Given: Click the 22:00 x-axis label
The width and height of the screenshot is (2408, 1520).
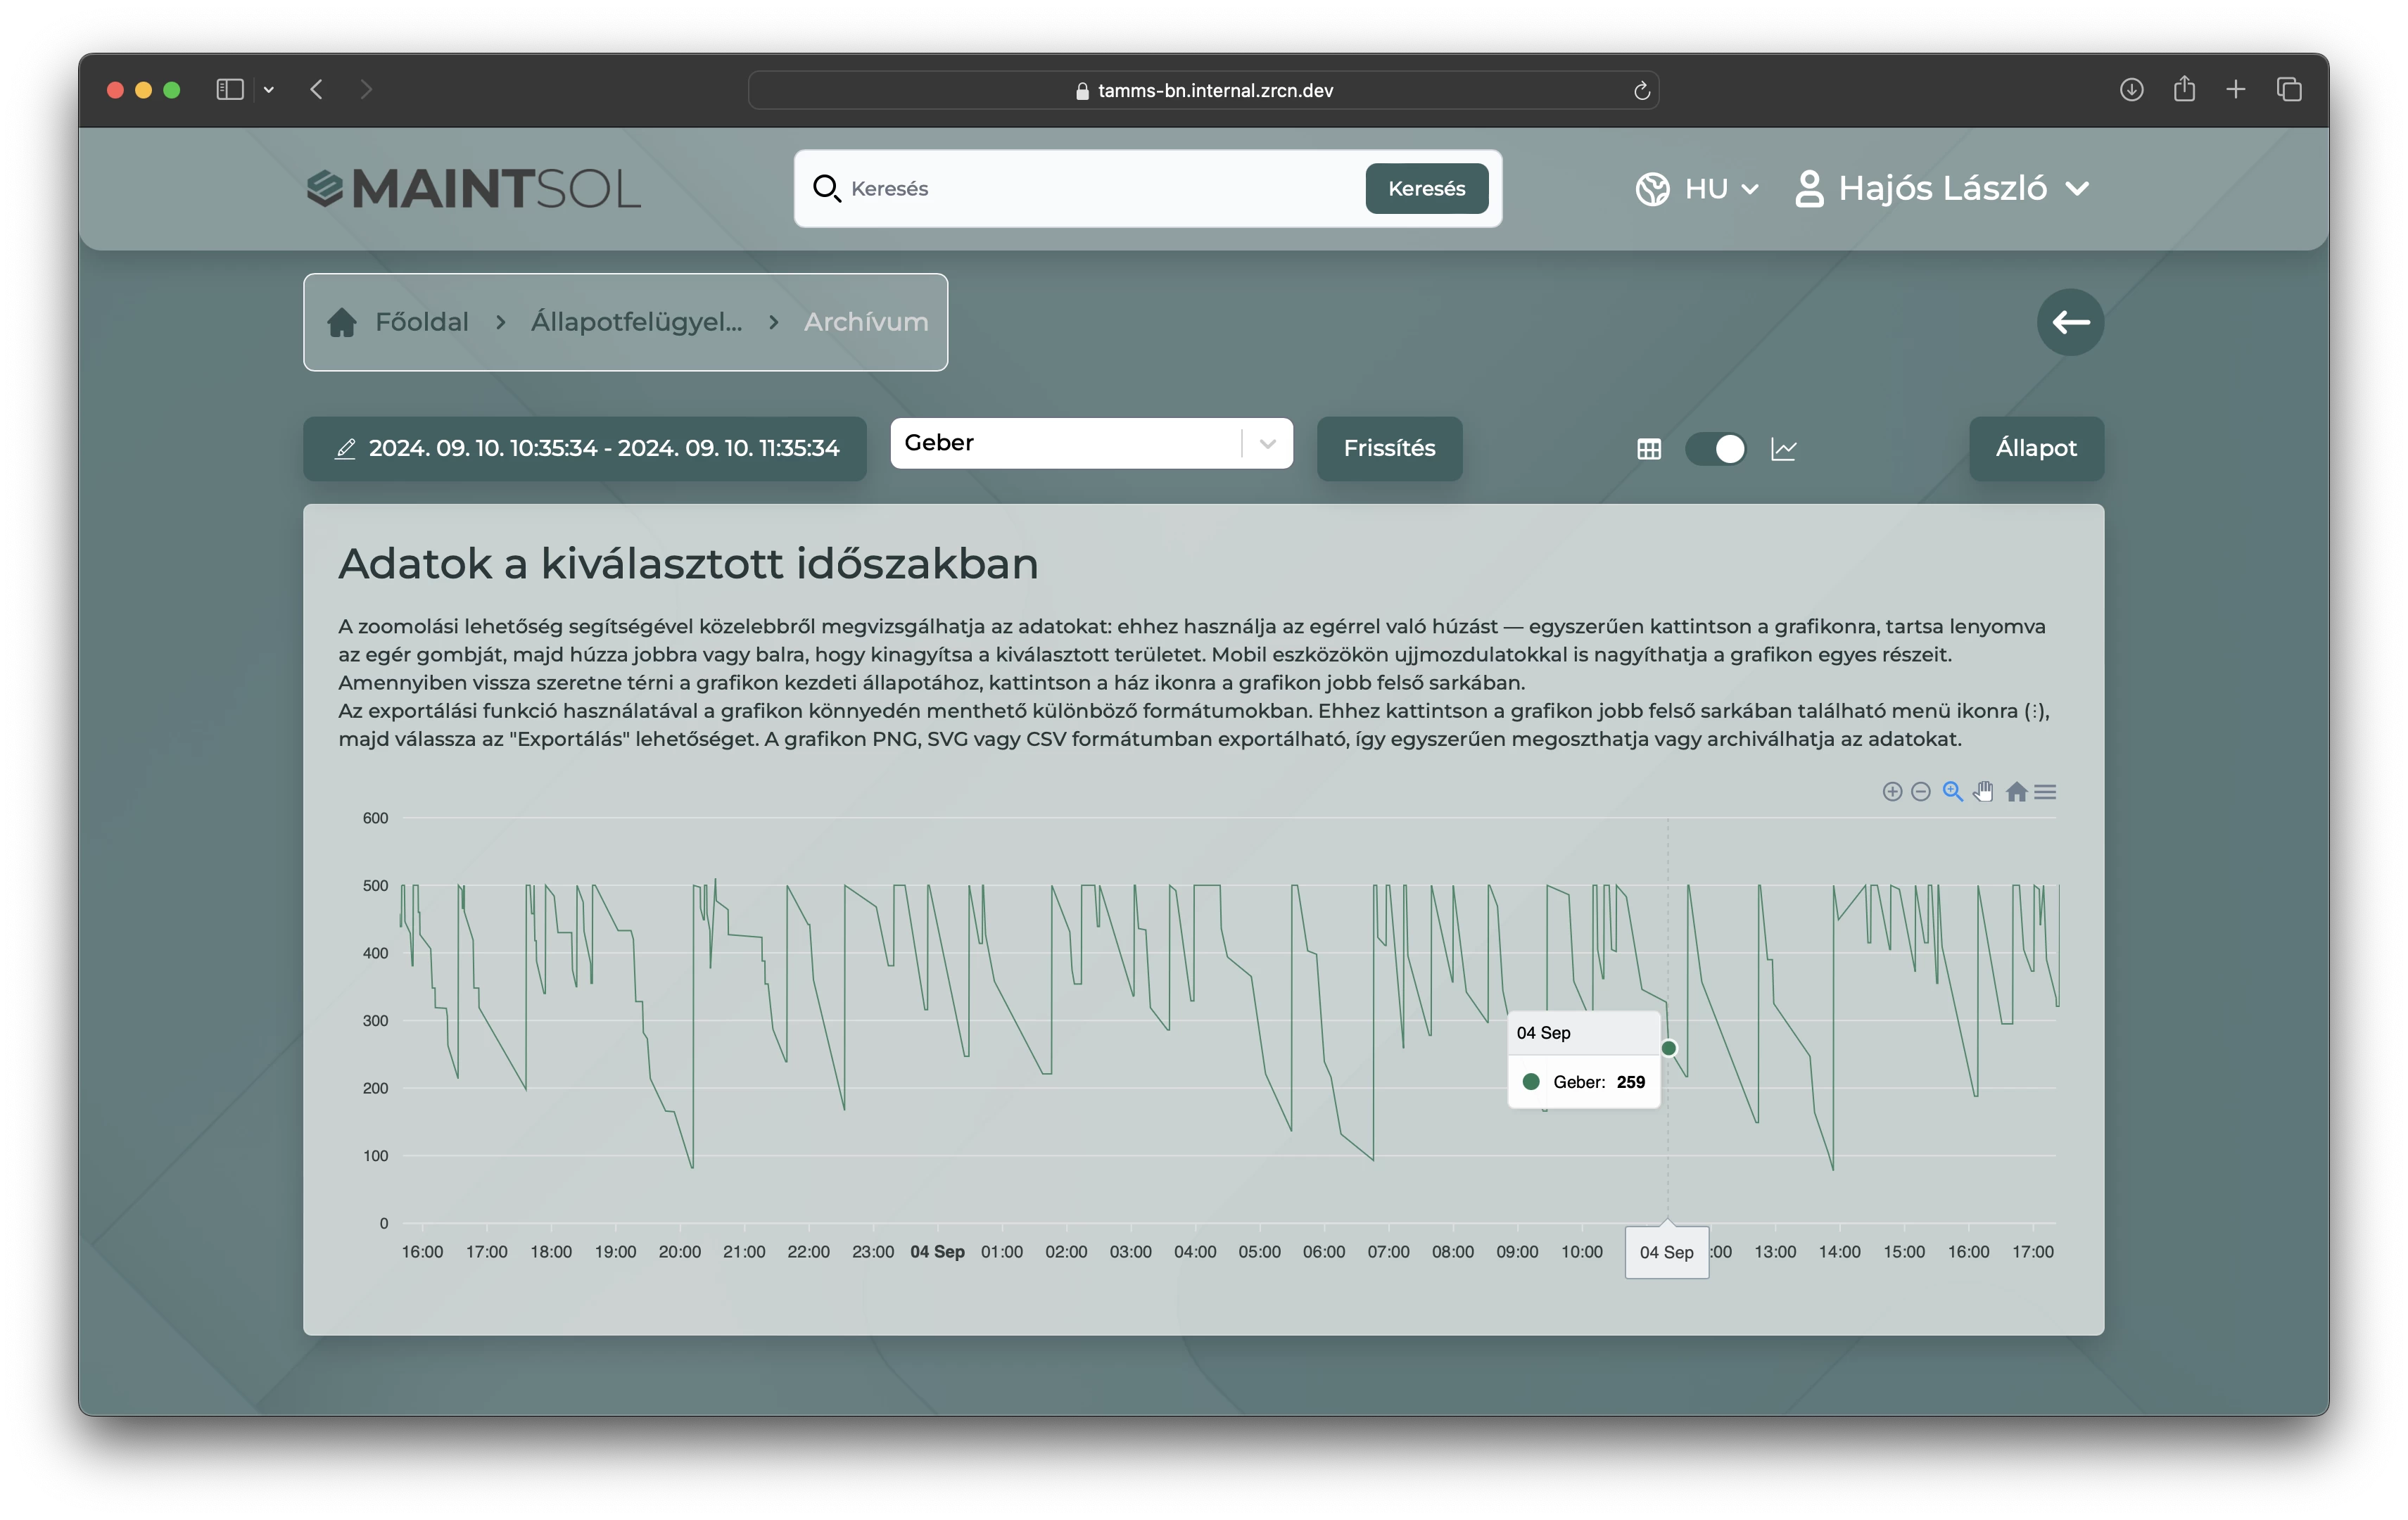Looking at the screenshot, I should click(808, 1252).
